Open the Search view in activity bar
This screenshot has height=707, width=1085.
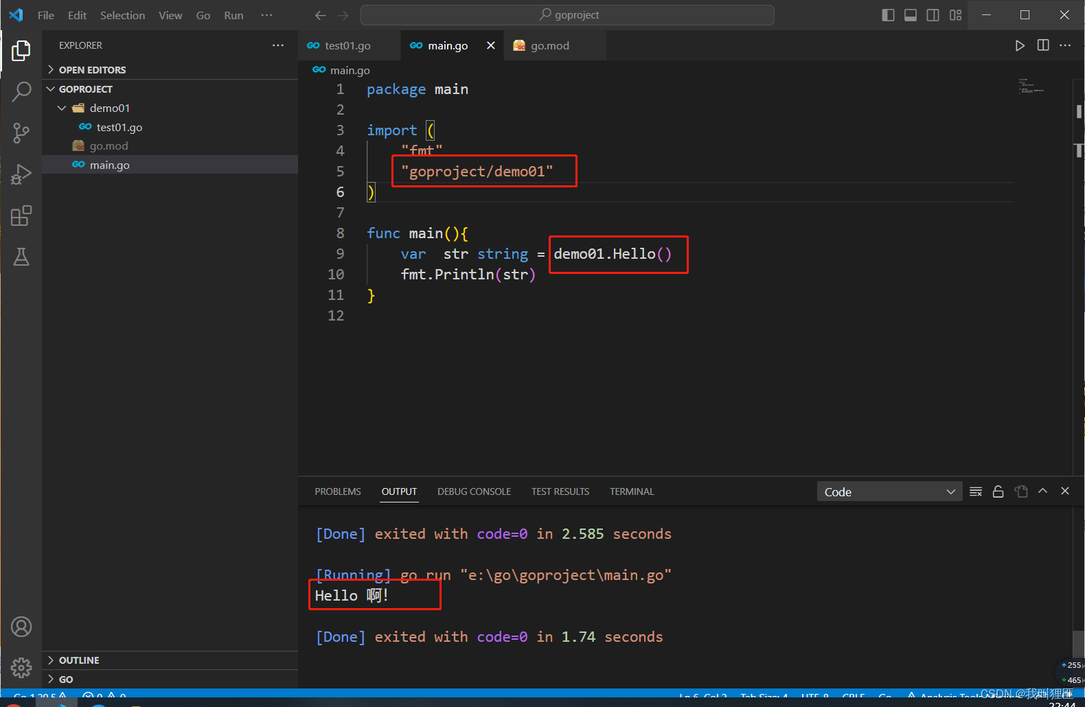tap(21, 91)
